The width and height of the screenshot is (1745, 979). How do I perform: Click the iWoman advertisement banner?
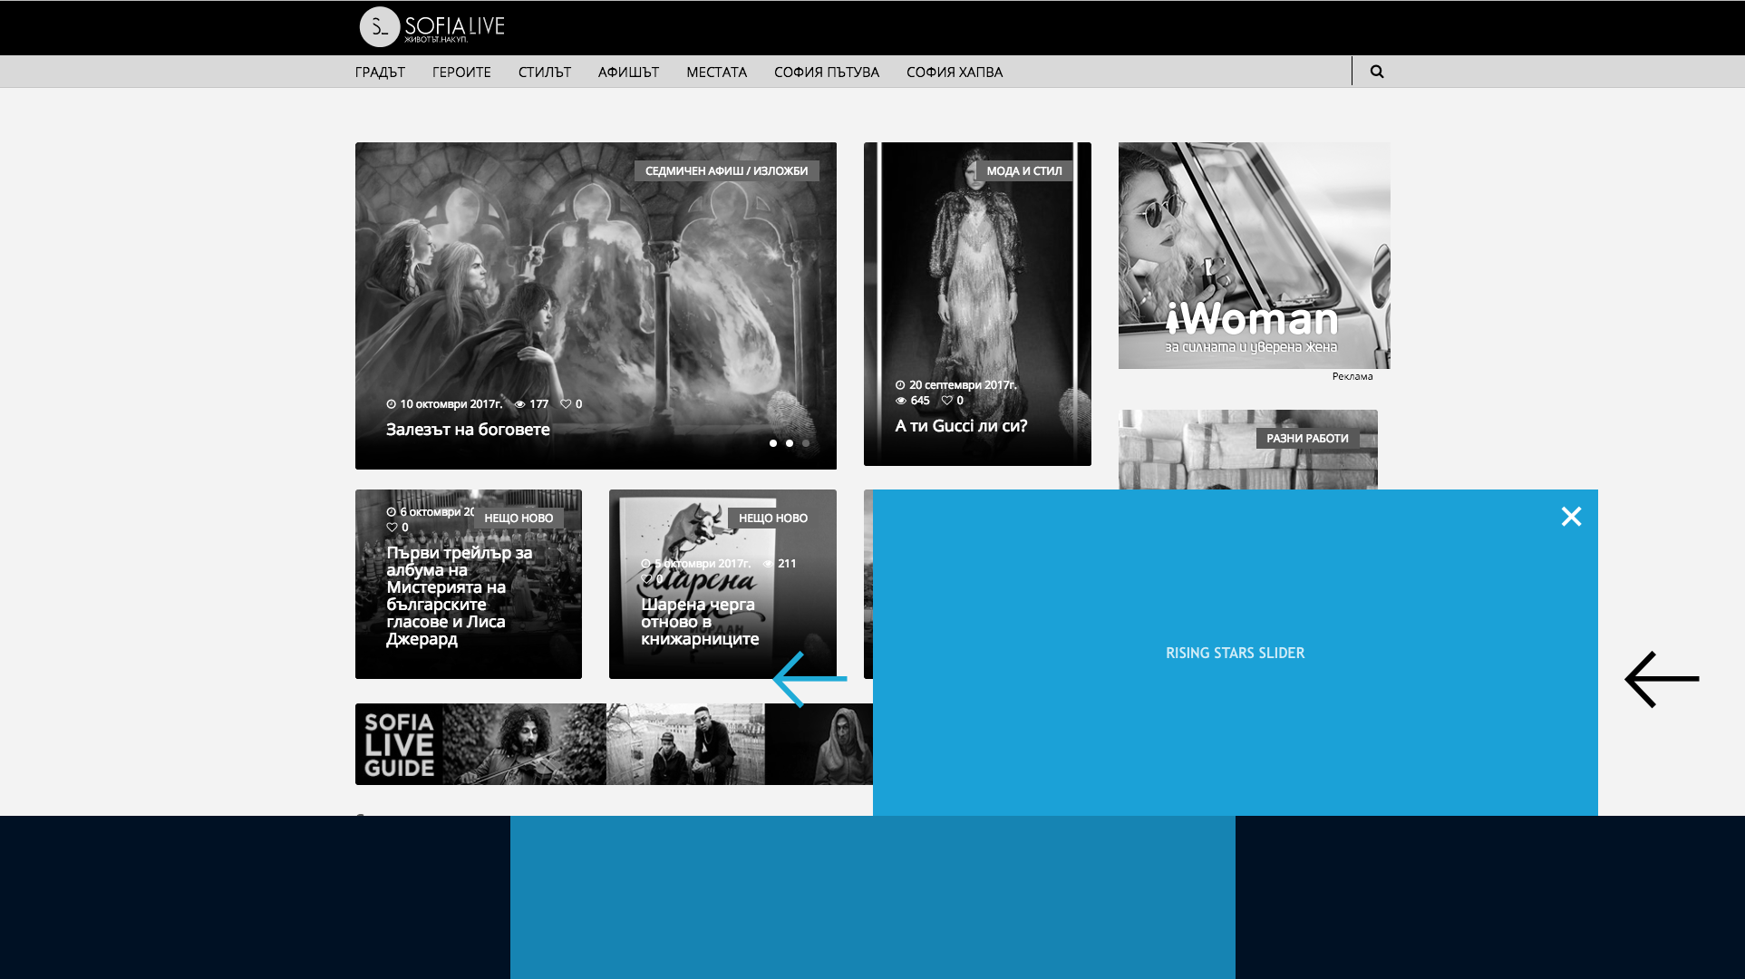point(1254,256)
